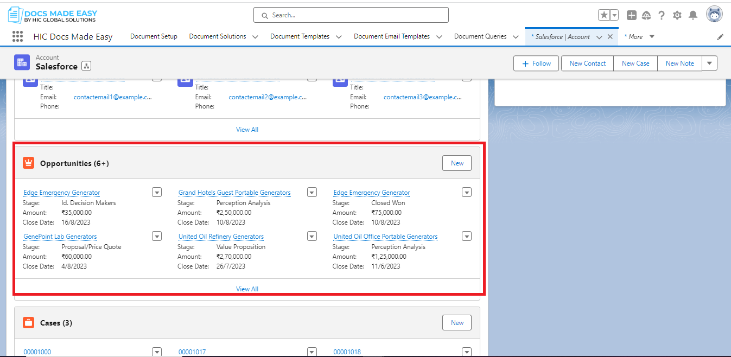Click the New Contact button
This screenshot has height=357, width=731.
point(587,63)
